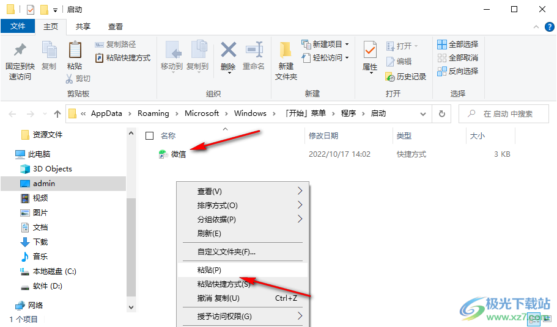The height and width of the screenshot is (327, 557).
Task: Sort by Size (大小) column header
Action: point(477,135)
